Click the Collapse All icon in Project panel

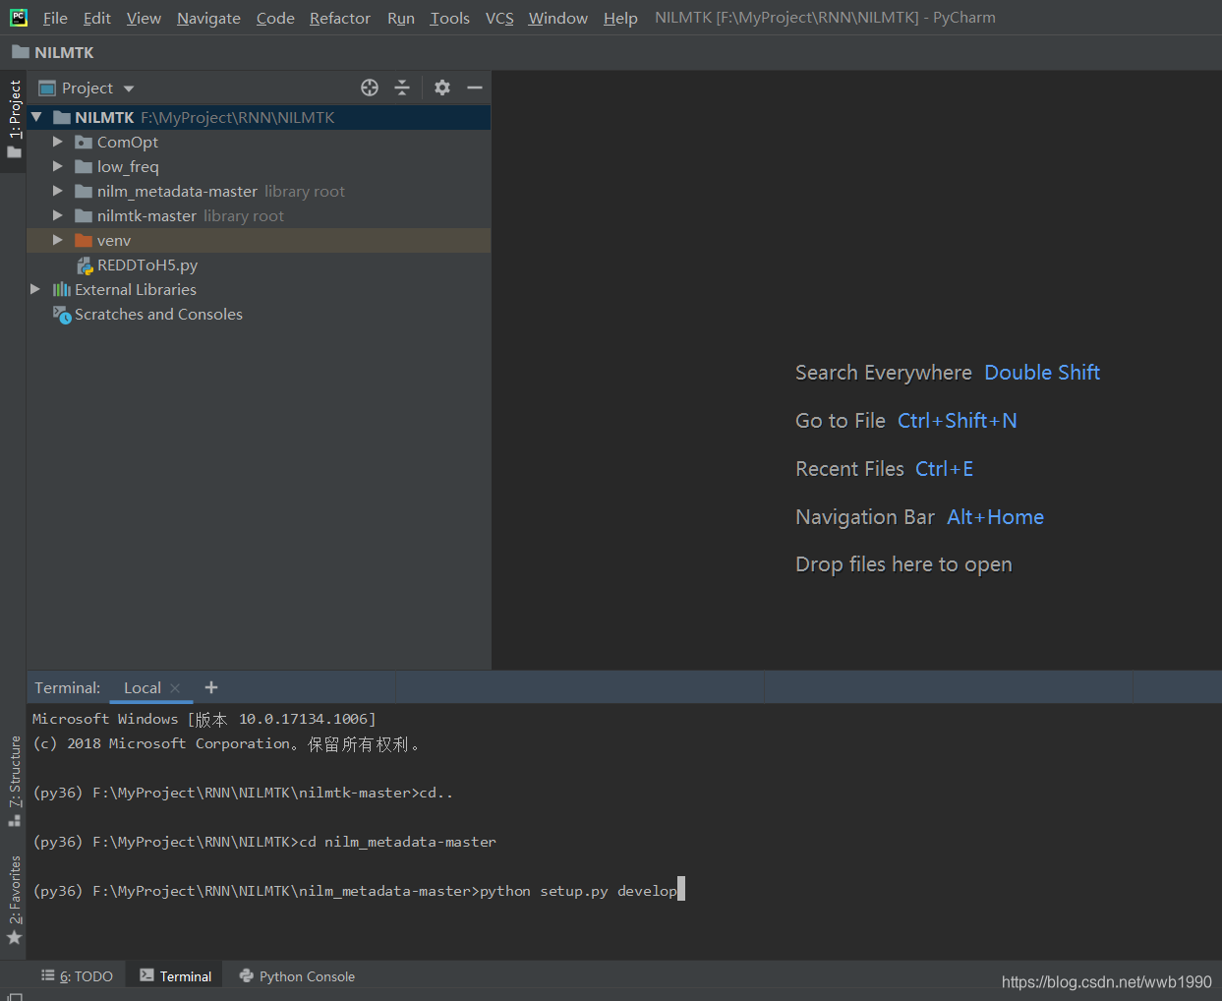pyautogui.click(x=402, y=88)
